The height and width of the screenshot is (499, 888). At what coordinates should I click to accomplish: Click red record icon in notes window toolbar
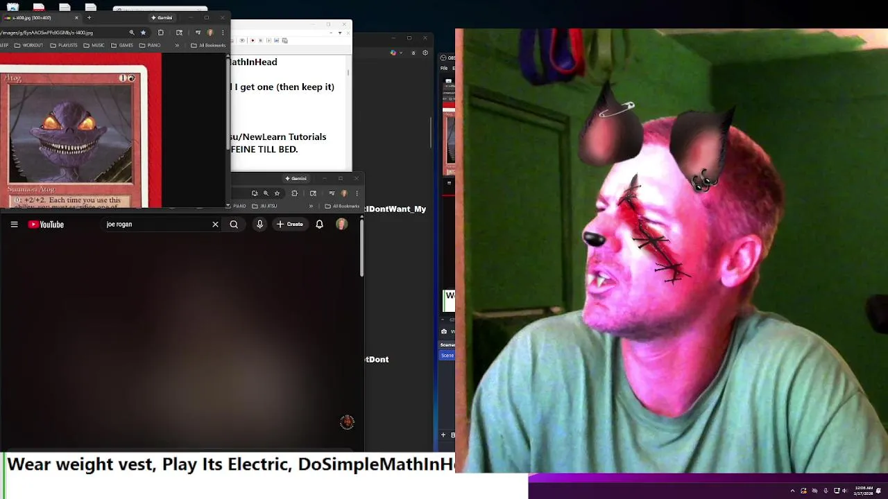(x=253, y=40)
